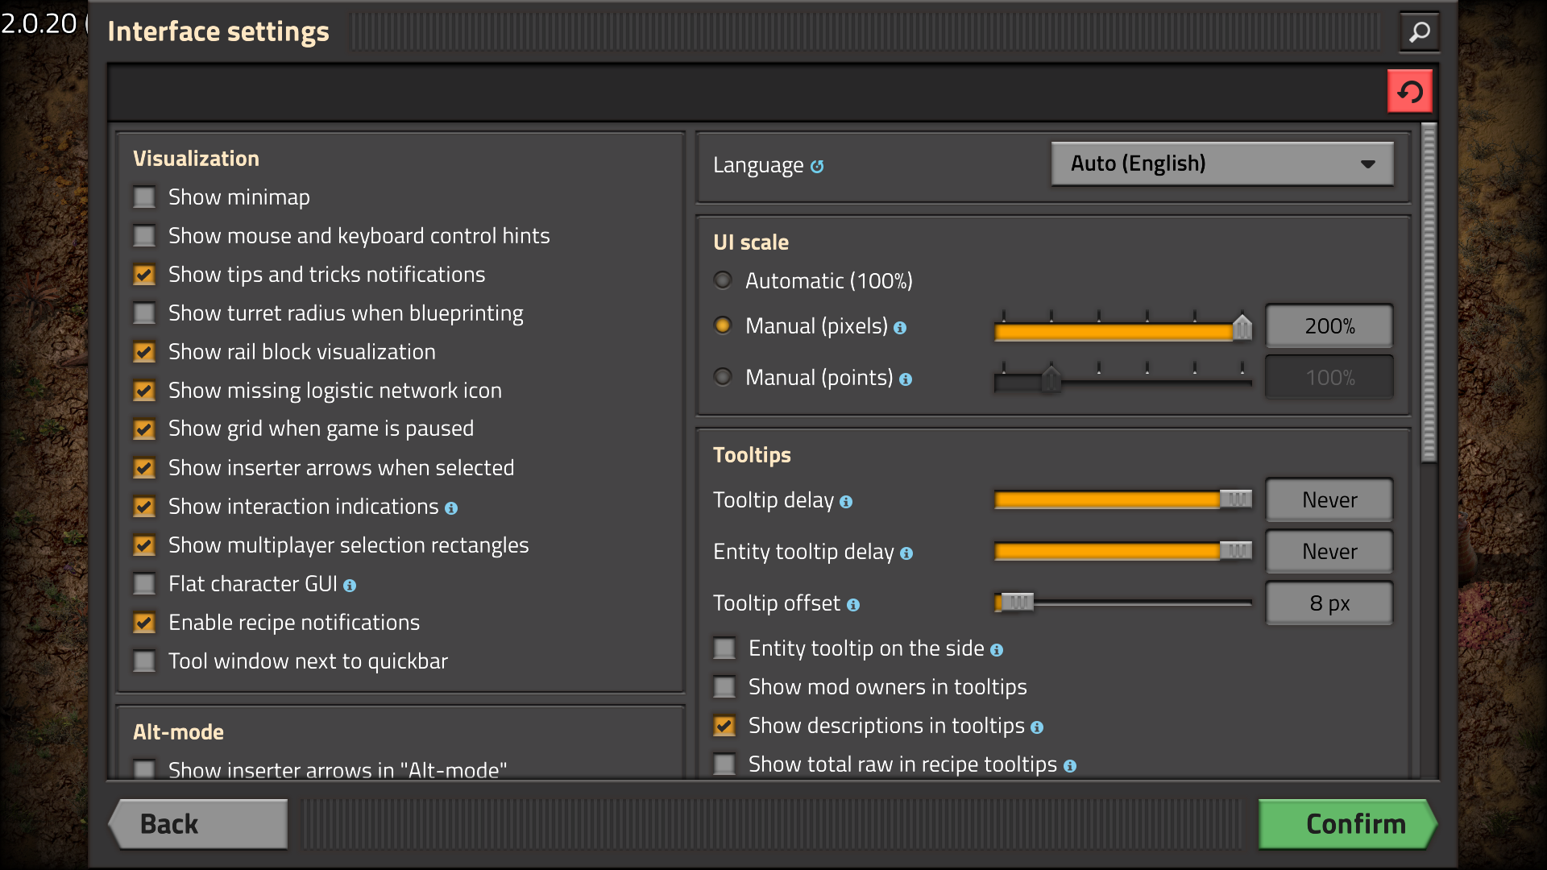
Task: Click the Back button
Action: (198, 823)
